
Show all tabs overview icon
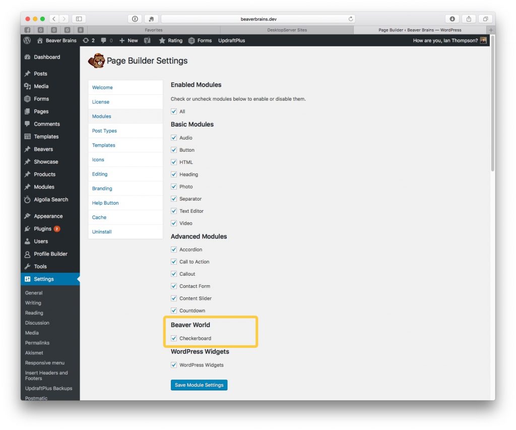click(485, 19)
